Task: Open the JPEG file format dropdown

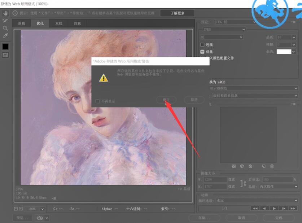Action: click(224, 30)
